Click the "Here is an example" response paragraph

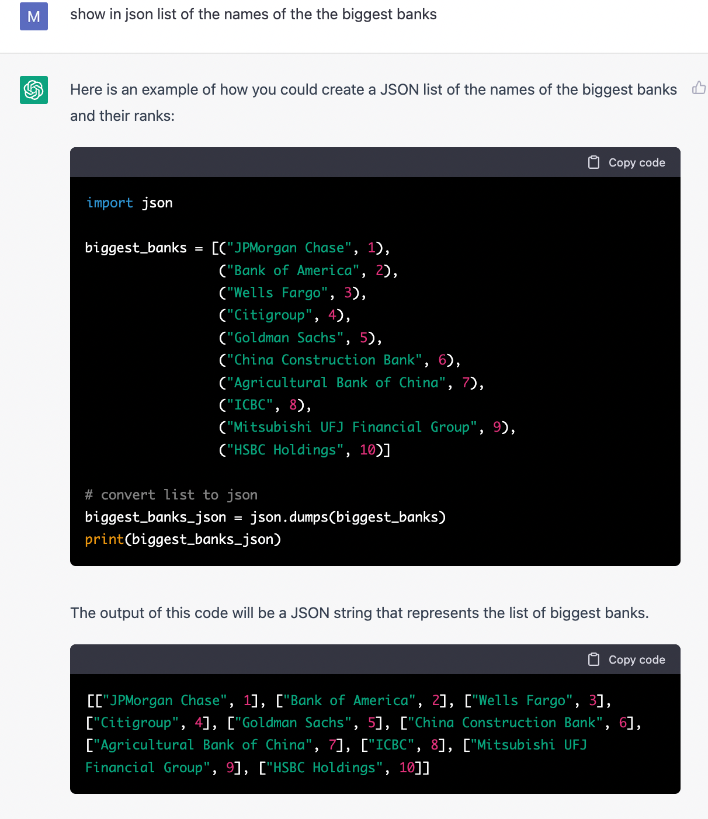[373, 103]
